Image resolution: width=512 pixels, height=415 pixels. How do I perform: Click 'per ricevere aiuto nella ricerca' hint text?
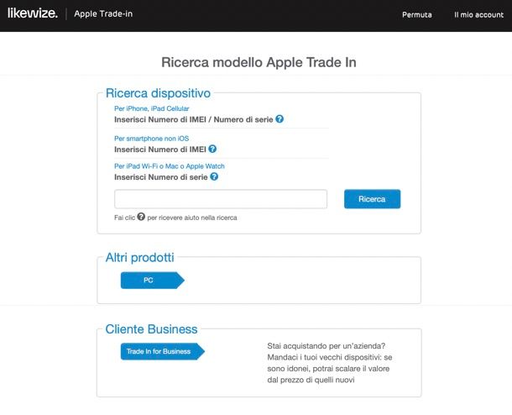click(192, 218)
